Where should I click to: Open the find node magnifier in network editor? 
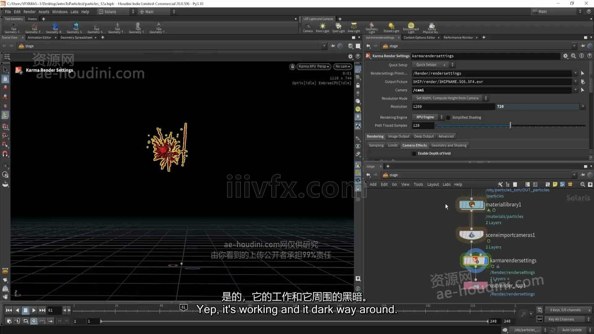pyautogui.click(x=583, y=185)
